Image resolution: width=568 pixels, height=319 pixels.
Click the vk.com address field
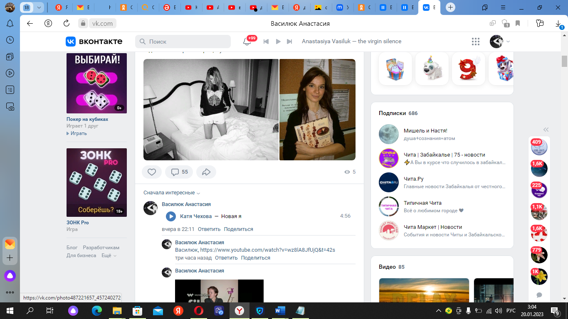[102, 24]
